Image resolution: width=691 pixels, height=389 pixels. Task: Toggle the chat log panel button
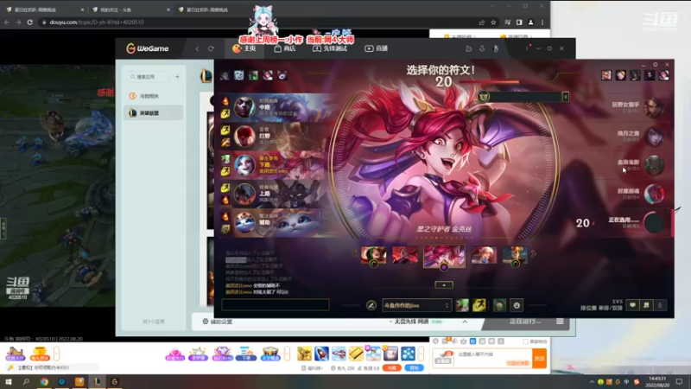click(646, 305)
